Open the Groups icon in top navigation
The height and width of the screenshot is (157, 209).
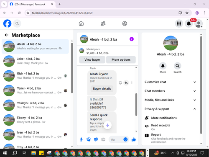125,23
